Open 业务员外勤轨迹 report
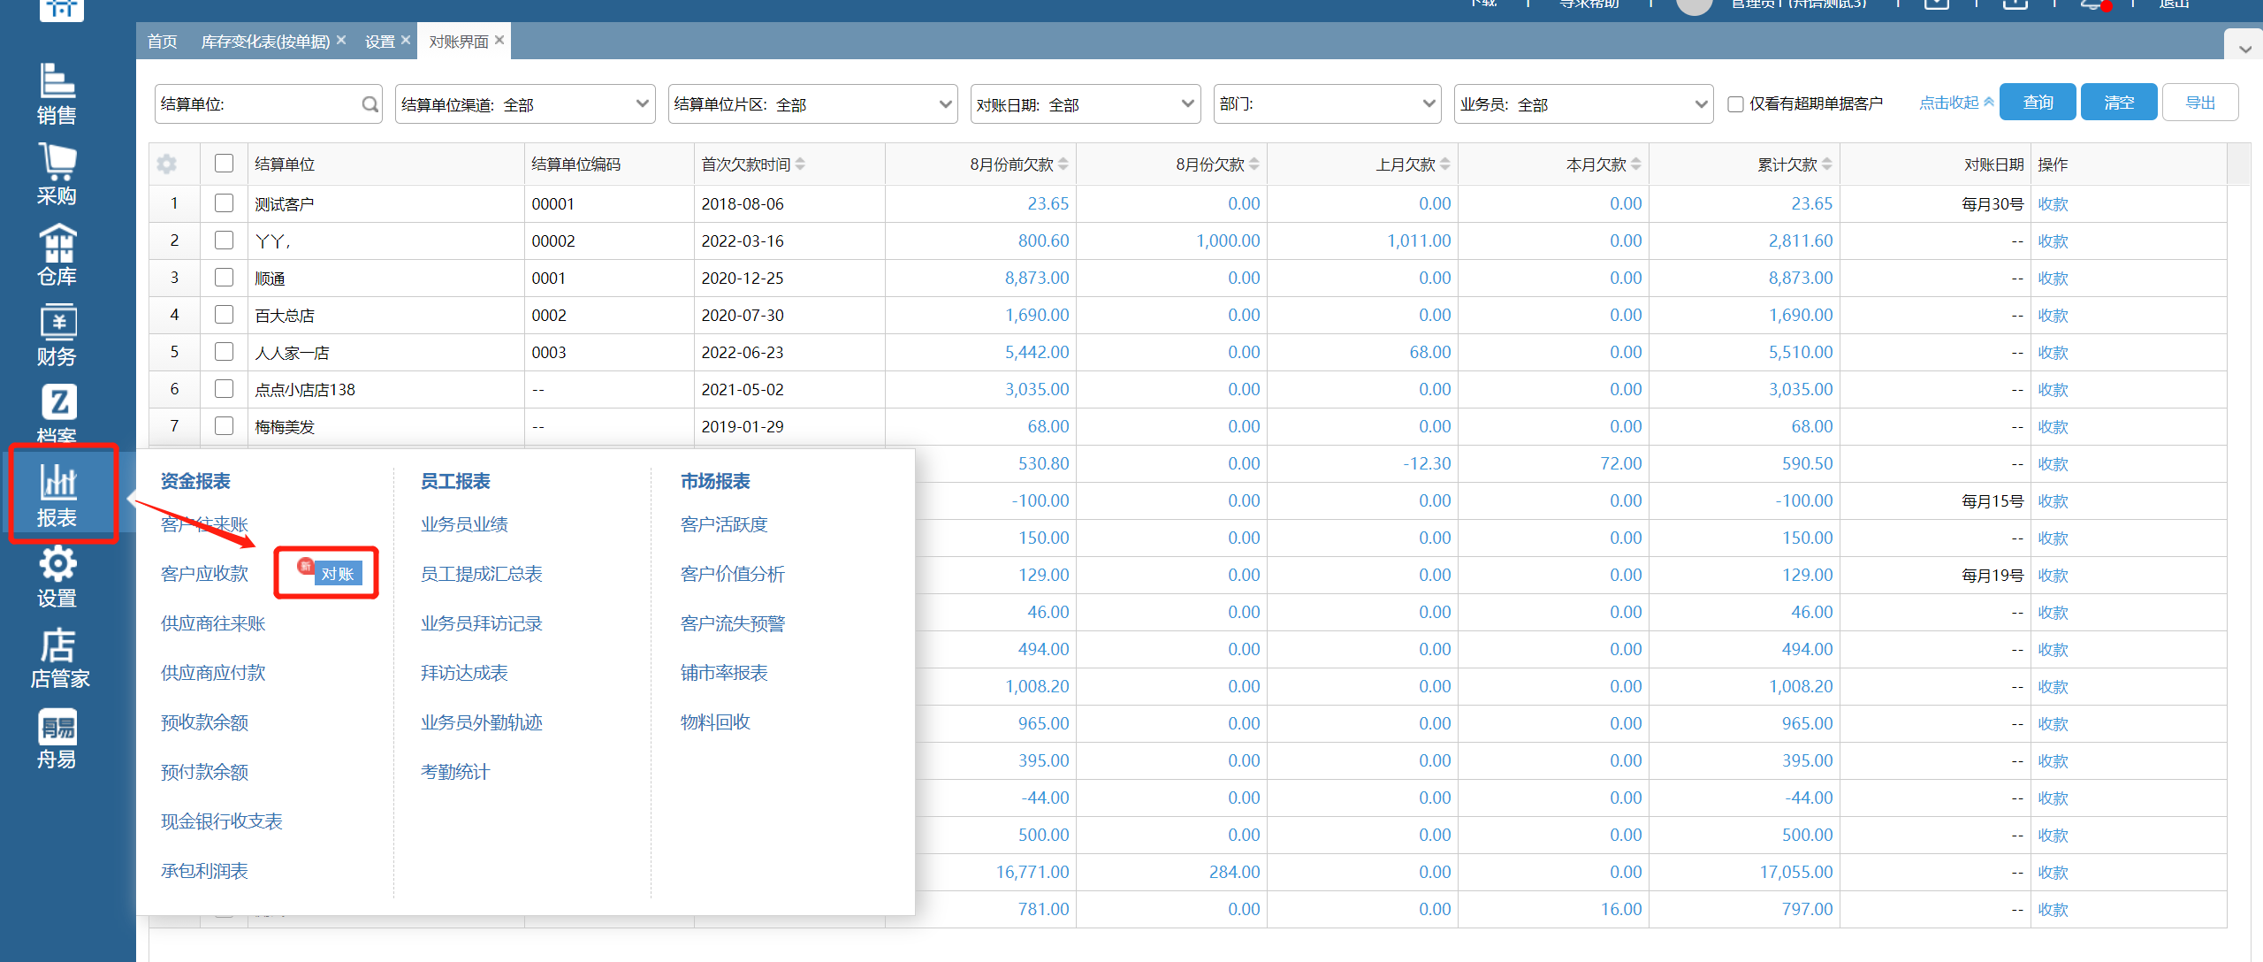The image size is (2263, 962). tap(481, 722)
